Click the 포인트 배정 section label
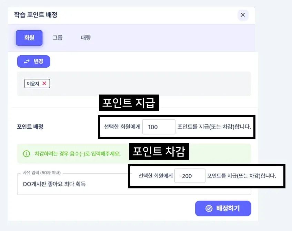 click(x=30, y=126)
